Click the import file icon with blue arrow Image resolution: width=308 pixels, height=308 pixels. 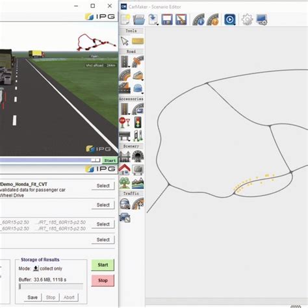(x=153, y=19)
